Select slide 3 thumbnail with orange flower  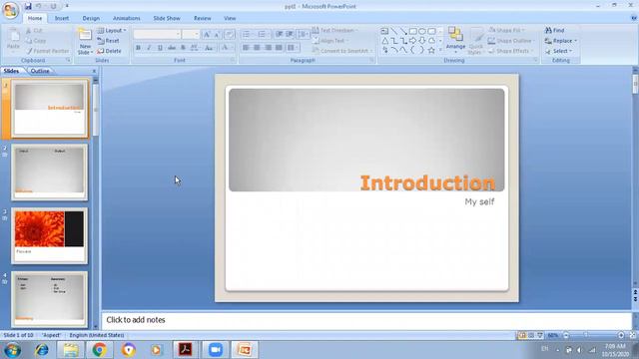pos(49,235)
